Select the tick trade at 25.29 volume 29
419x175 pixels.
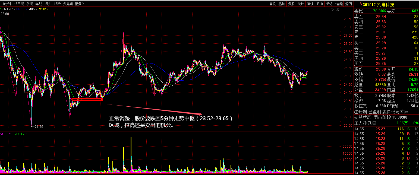coord(386,134)
